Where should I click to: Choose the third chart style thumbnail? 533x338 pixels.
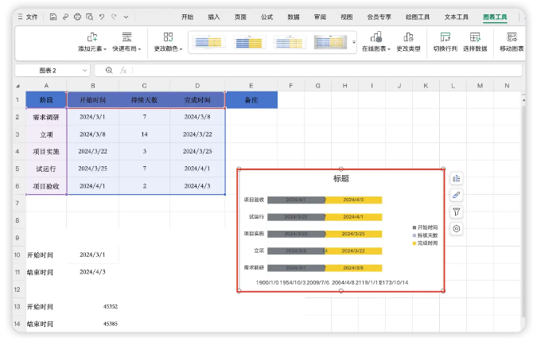(x=290, y=42)
